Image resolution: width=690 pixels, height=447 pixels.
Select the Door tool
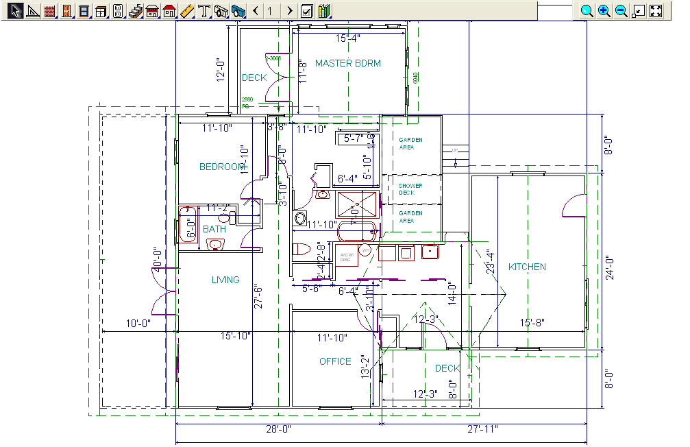pos(66,11)
